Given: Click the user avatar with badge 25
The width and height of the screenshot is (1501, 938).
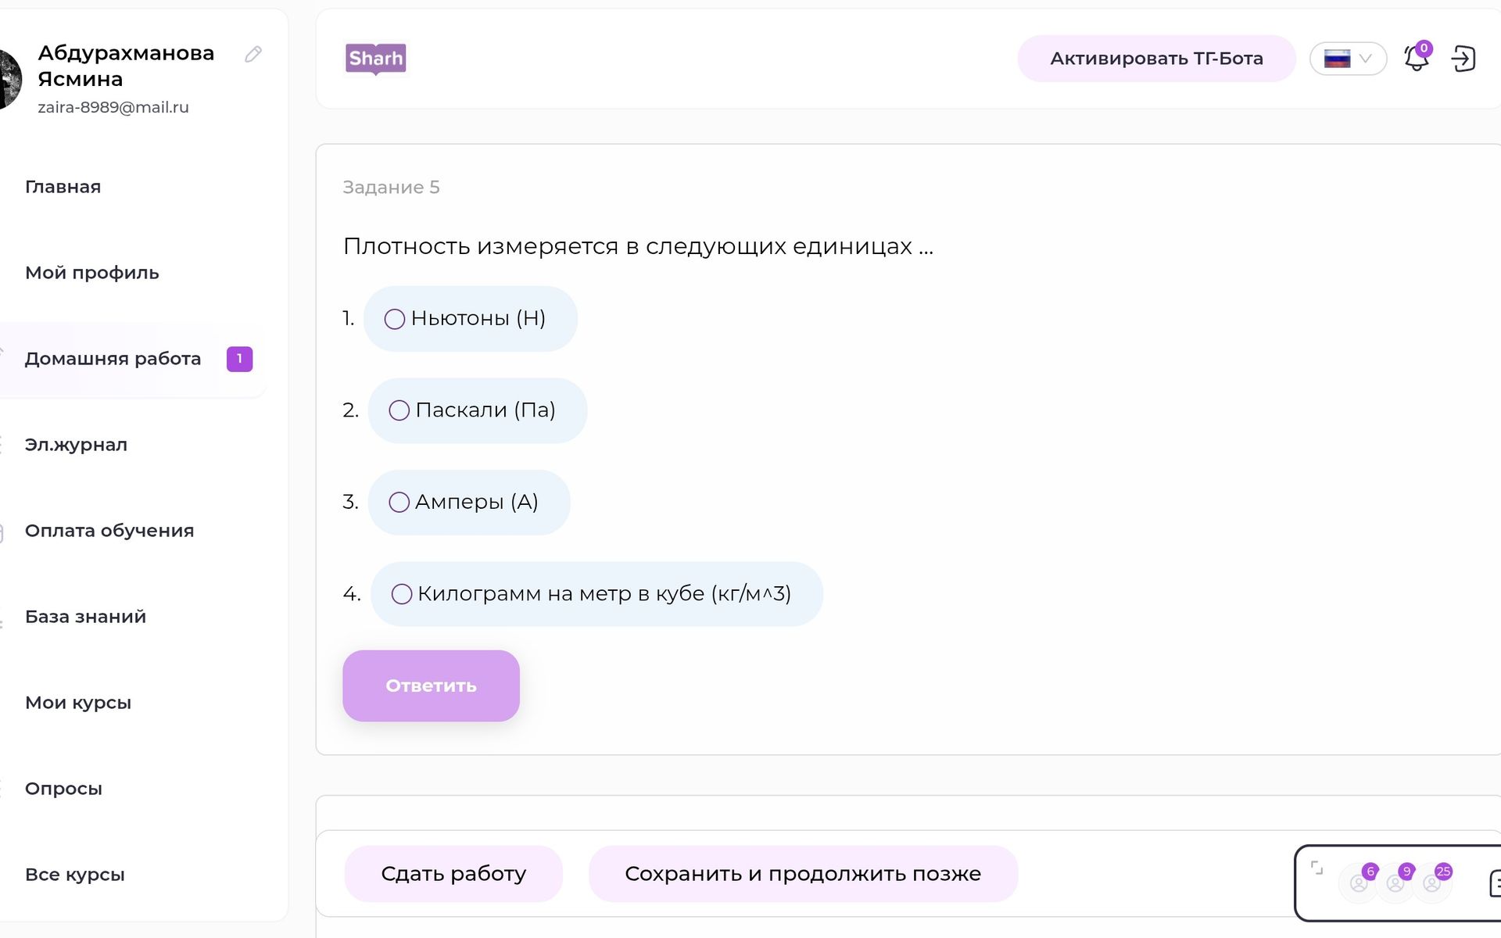Looking at the screenshot, I should 1433,882.
